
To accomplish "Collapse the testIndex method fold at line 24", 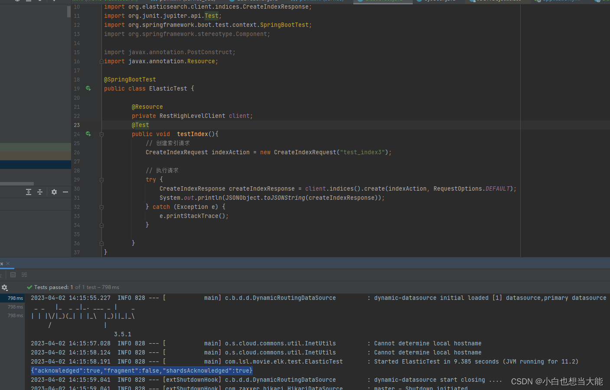I will pos(101,134).
